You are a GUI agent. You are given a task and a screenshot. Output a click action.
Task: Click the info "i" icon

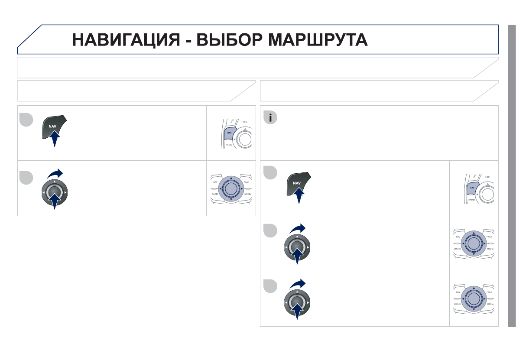[x=271, y=118]
